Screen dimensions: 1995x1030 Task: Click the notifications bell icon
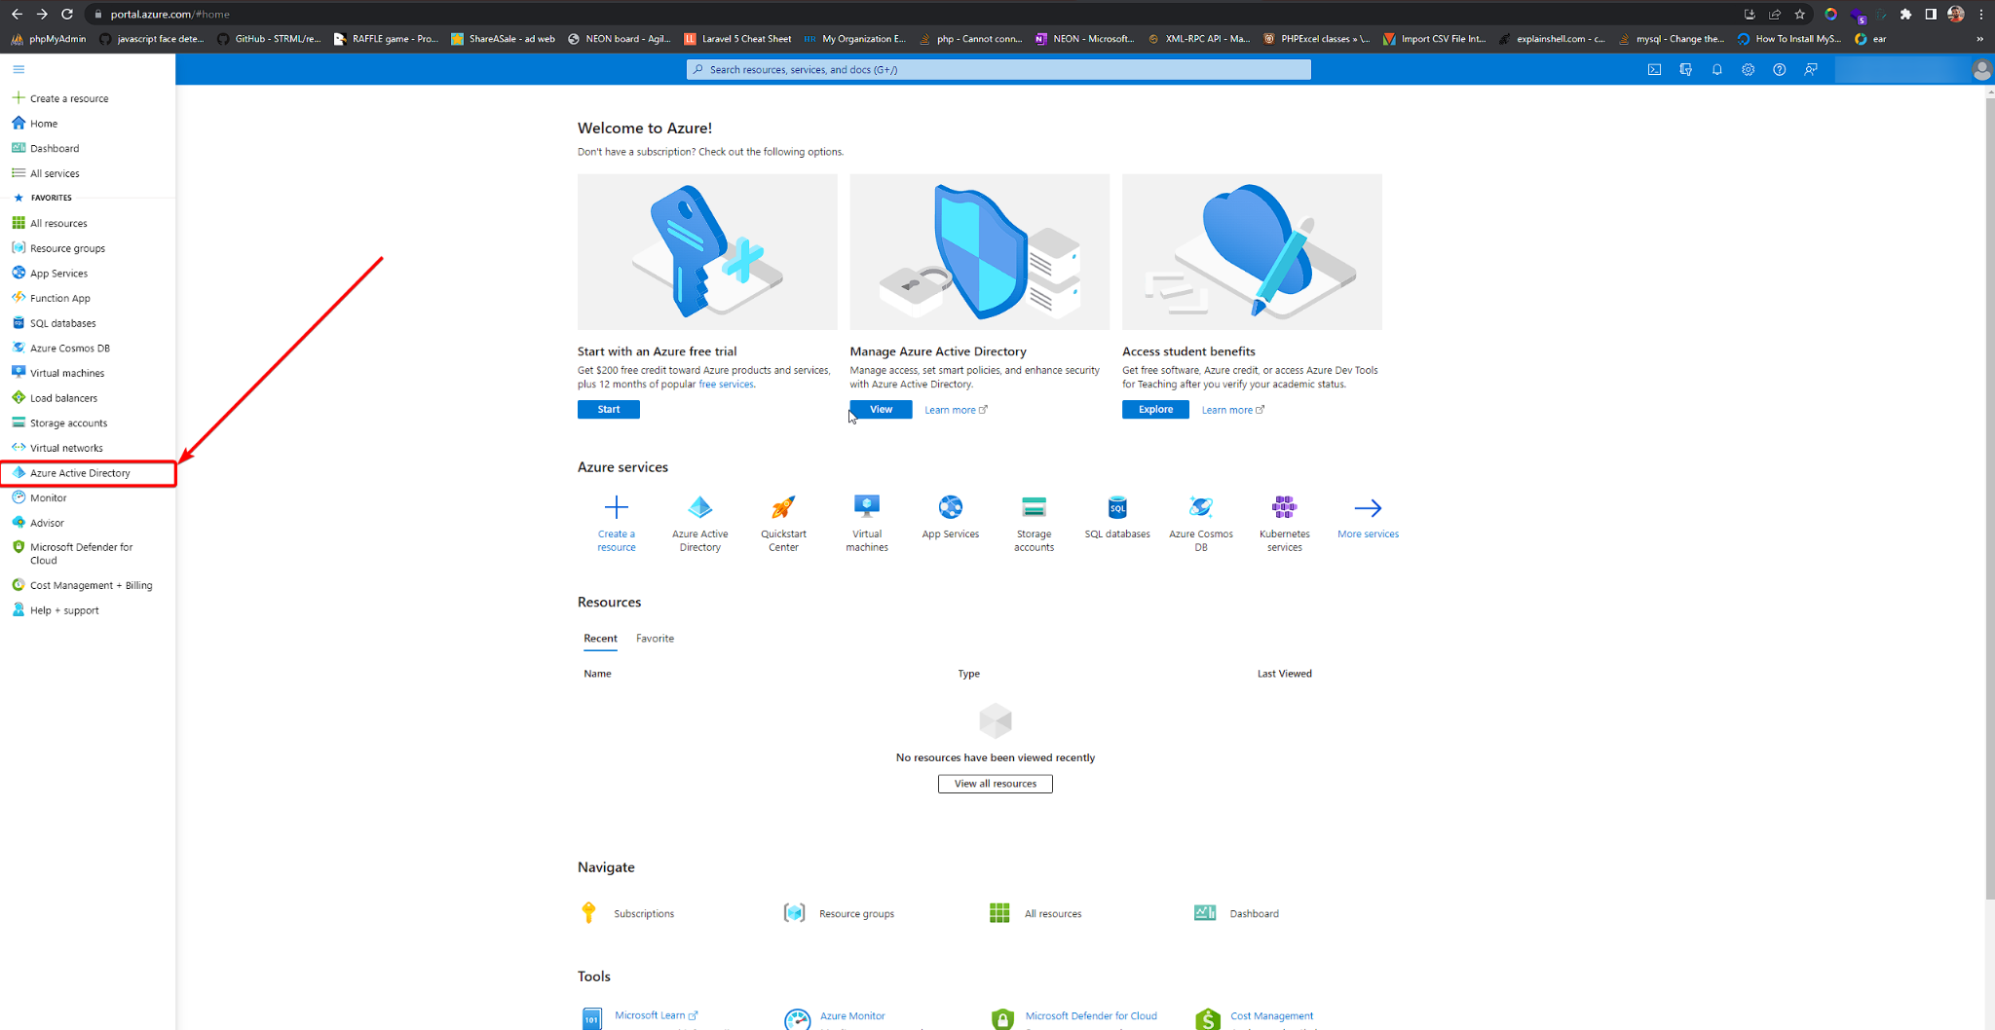1716,69
